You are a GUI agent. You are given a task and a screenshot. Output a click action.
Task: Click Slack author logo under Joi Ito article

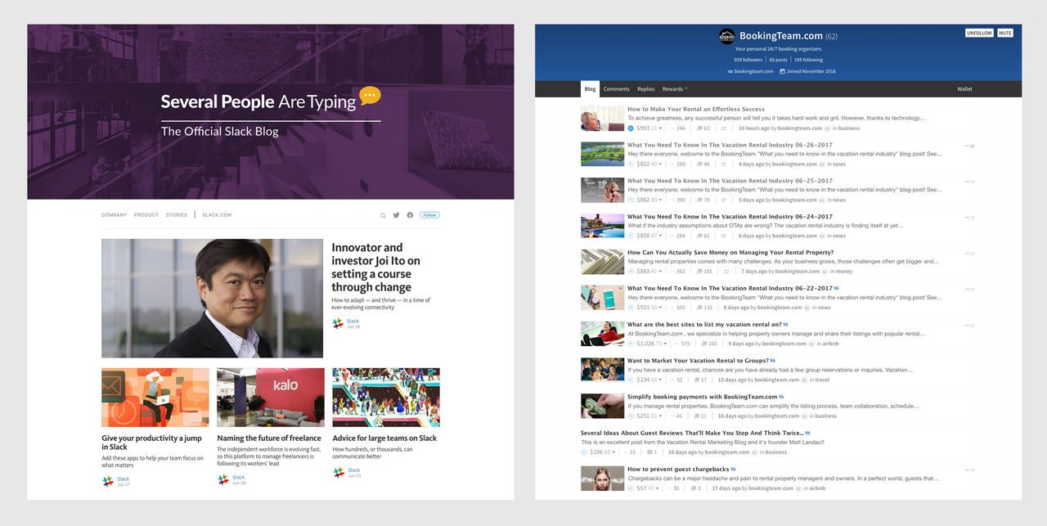(338, 324)
